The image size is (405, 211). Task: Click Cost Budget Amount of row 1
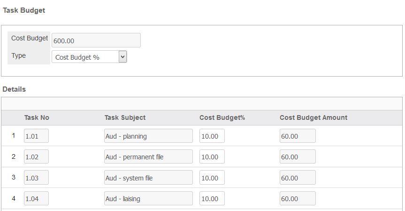click(298, 136)
